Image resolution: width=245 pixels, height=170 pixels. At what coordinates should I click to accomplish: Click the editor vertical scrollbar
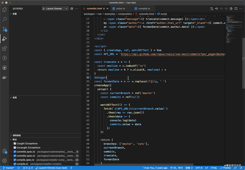tap(244, 63)
